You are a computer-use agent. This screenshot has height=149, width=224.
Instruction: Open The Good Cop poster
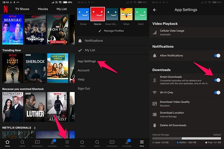(35, 29)
